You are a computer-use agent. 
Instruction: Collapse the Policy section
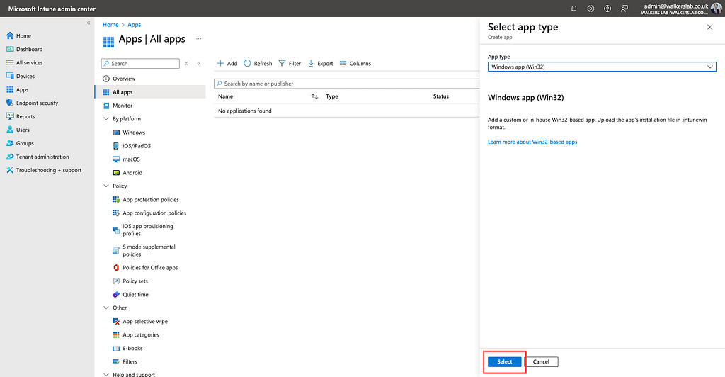pyautogui.click(x=106, y=186)
